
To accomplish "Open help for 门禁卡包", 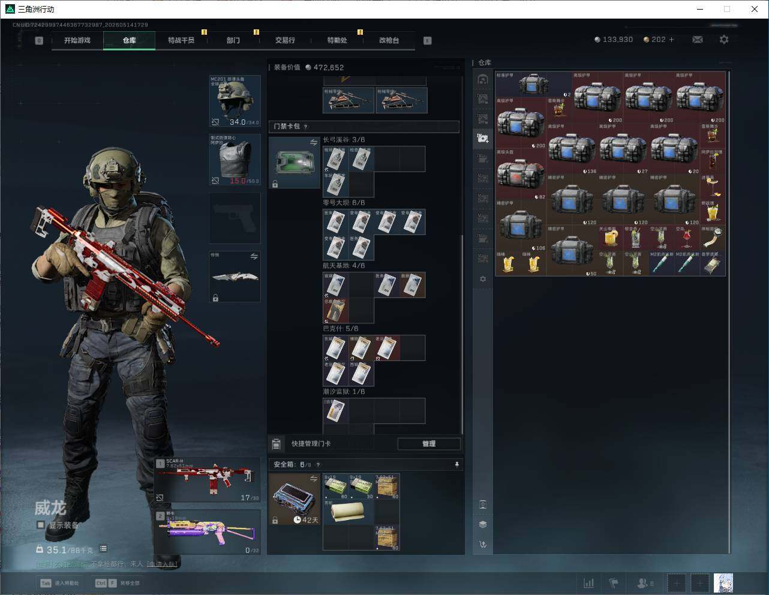I will click(306, 127).
